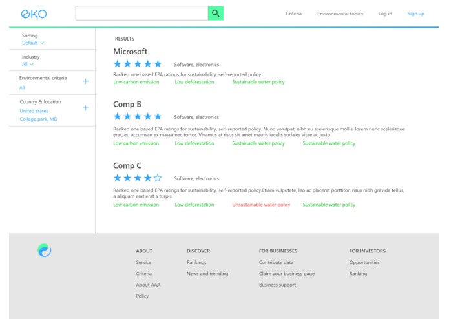Open Ranking under For Investors
The width and height of the screenshot is (449, 319).
click(358, 274)
